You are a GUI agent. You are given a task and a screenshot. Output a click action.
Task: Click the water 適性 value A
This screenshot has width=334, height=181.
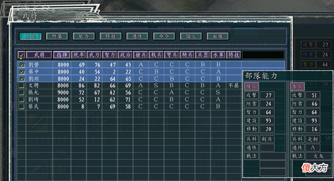[x=313, y=148]
